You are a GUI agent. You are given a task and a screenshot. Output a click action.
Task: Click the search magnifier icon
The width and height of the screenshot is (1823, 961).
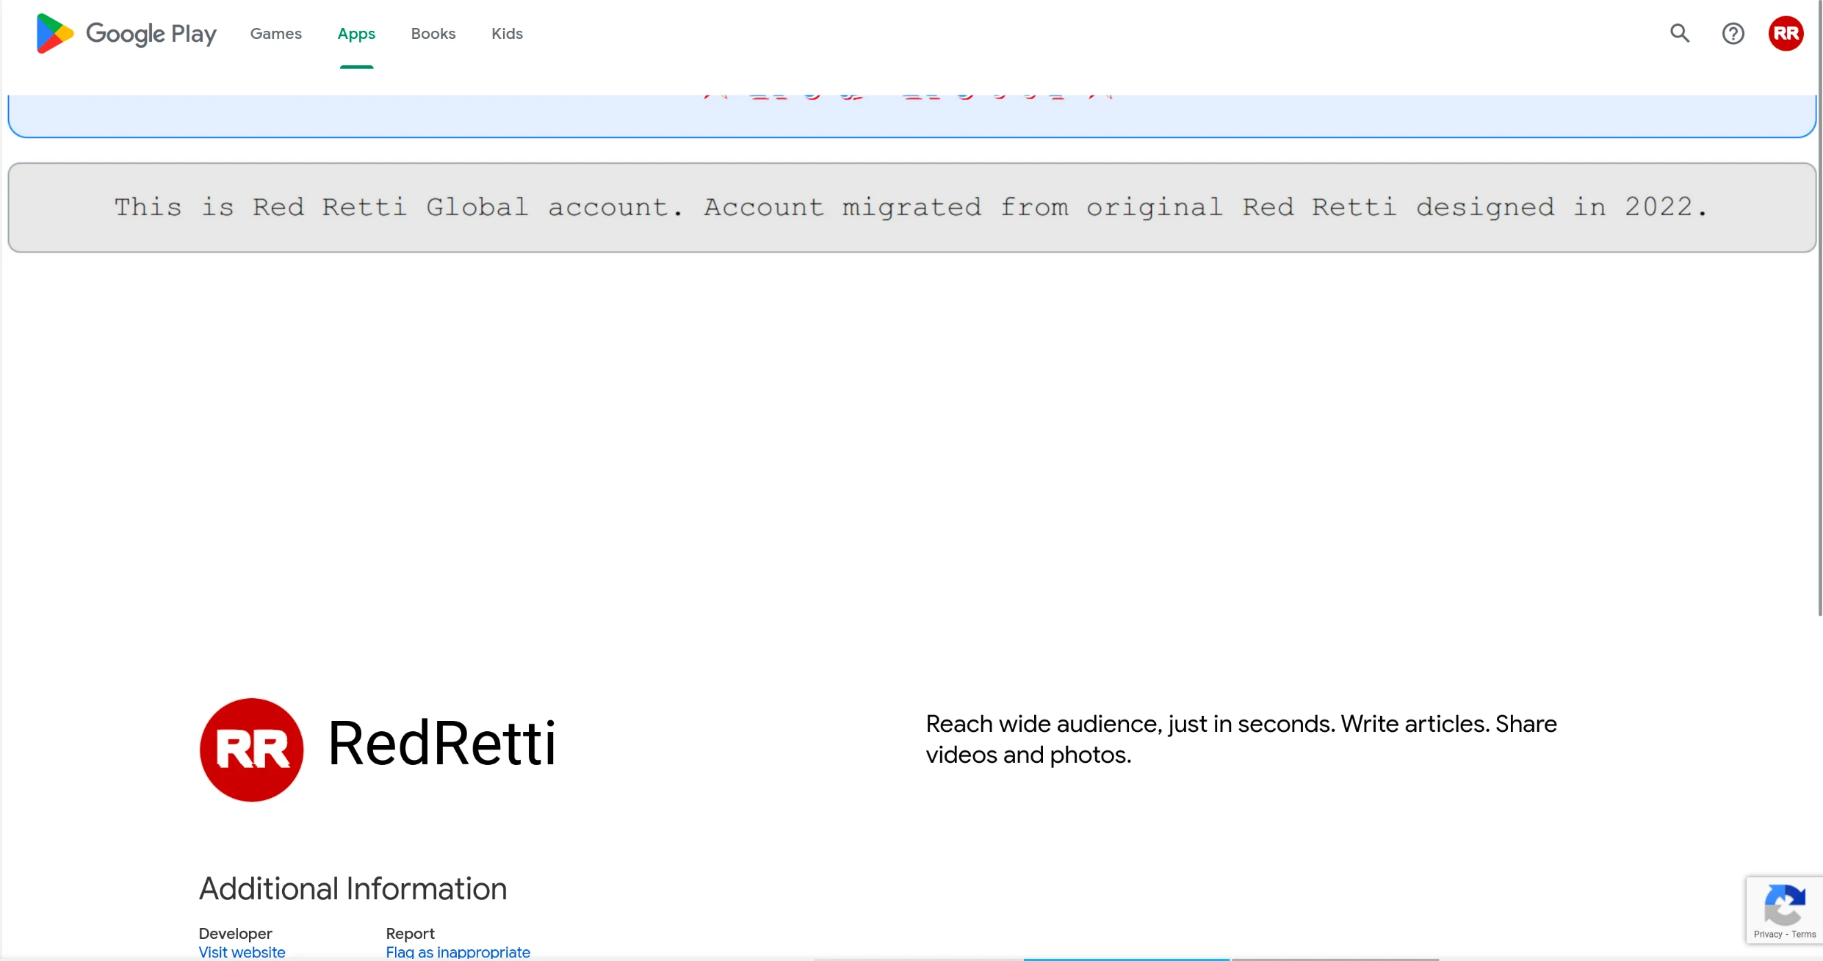(x=1680, y=33)
